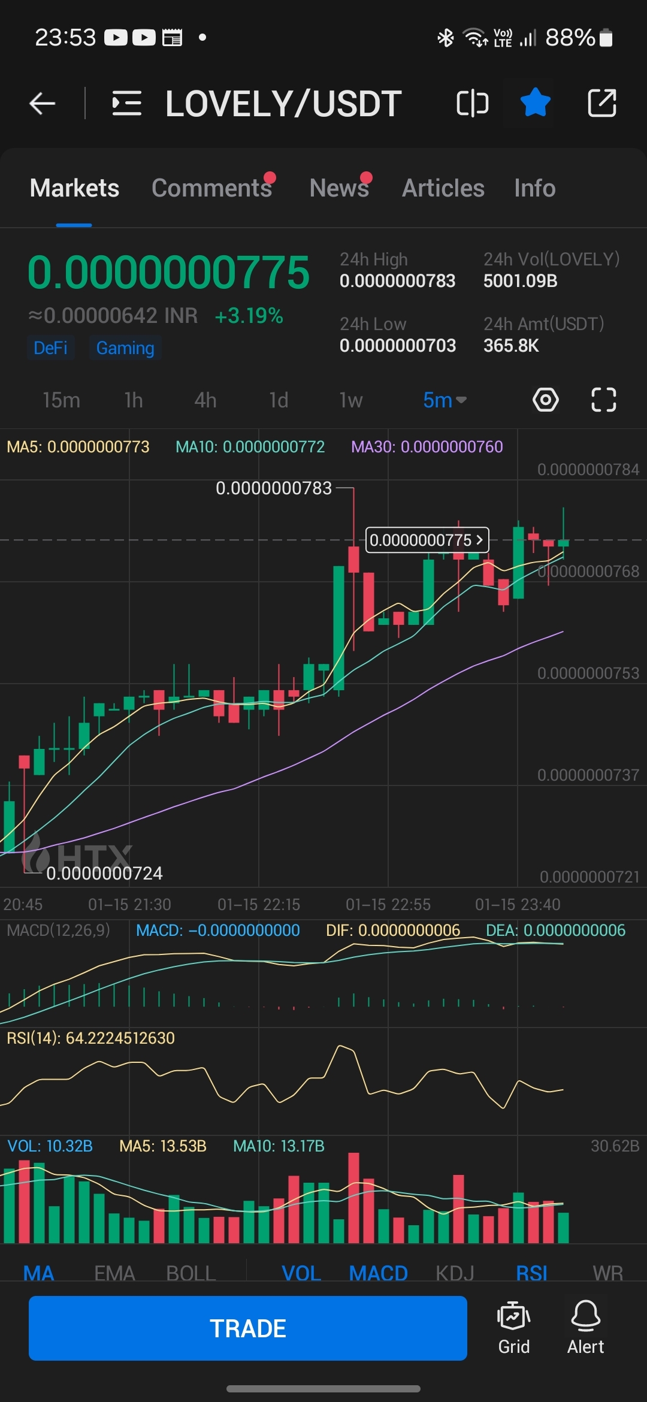Turn on the KDJ indicator
This screenshot has width=647, height=1402.
[x=455, y=1273]
